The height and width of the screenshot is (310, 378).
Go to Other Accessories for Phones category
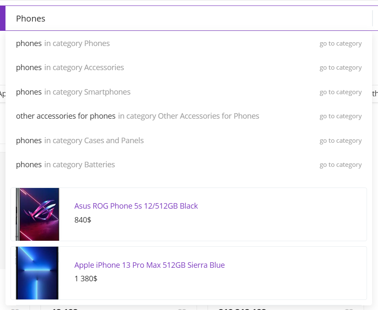pos(340,116)
